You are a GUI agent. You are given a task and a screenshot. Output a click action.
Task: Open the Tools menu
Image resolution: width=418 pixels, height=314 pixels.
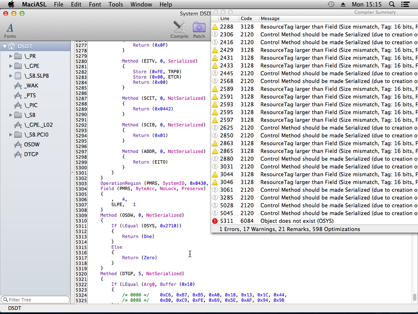tap(116, 4)
